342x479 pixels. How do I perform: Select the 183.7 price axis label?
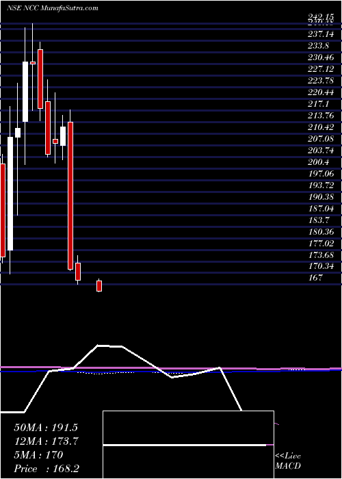click(x=319, y=220)
